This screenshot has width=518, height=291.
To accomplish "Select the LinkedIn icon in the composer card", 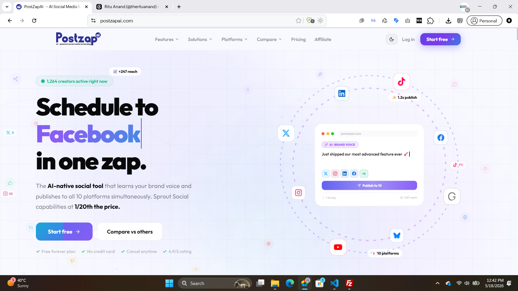I will [x=345, y=174].
